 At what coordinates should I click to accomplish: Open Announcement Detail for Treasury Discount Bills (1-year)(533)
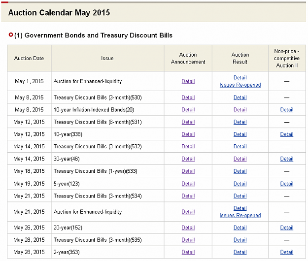click(188, 171)
